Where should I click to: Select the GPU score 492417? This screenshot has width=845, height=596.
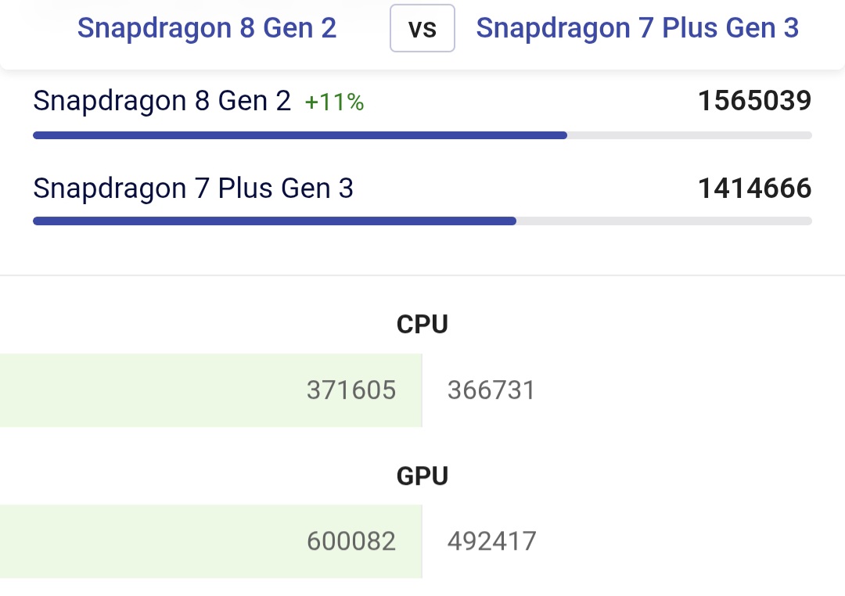[x=491, y=541]
